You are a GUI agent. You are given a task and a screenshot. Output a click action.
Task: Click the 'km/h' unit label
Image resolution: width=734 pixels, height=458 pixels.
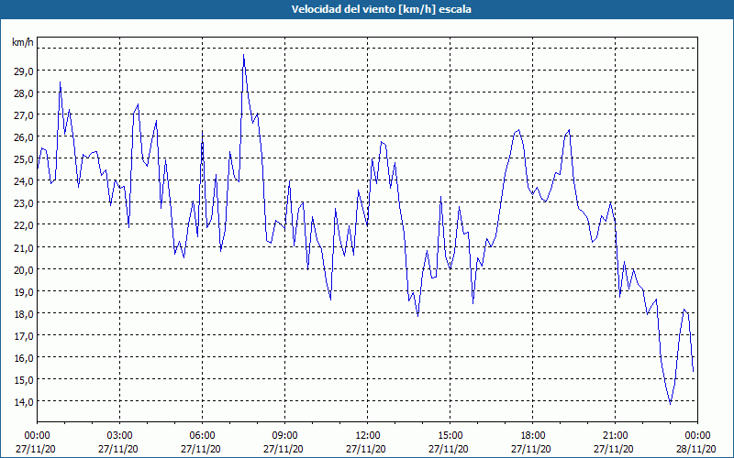[x=23, y=43]
